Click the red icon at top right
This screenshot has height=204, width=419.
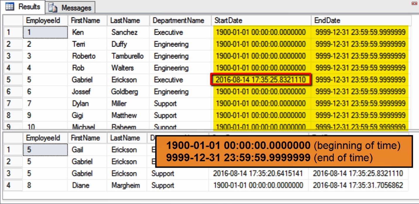414,4
